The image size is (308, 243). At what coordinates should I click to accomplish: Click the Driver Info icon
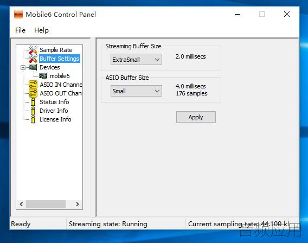point(33,111)
